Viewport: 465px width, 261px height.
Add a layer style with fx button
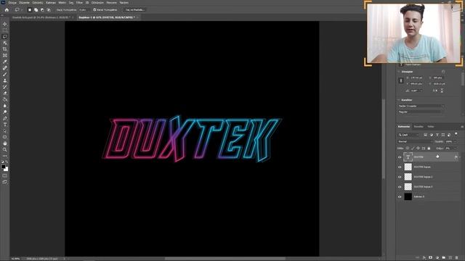[424, 258]
